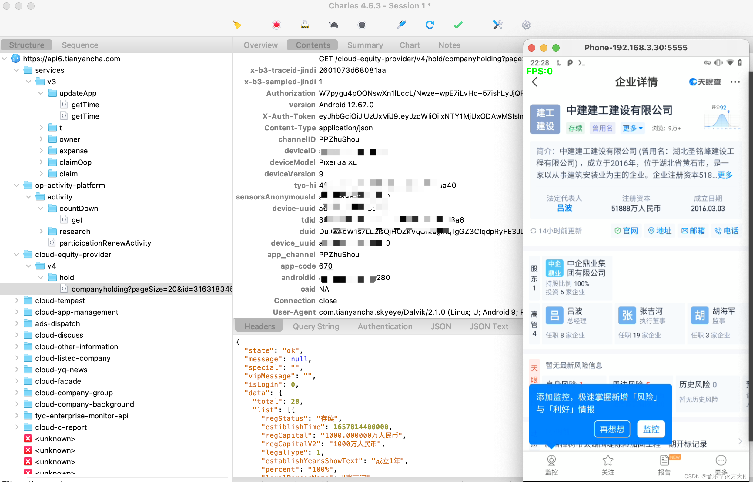Select the companyholding request row
The width and height of the screenshot is (753, 482).
point(116,289)
